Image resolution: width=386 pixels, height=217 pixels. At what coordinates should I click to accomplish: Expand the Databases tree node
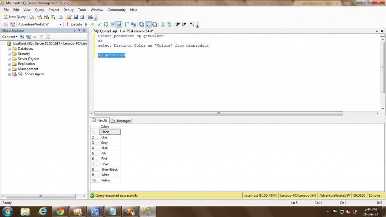tap(9, 49)
